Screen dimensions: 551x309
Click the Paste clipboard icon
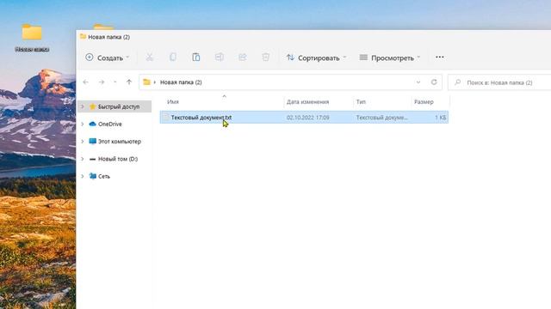195,58
